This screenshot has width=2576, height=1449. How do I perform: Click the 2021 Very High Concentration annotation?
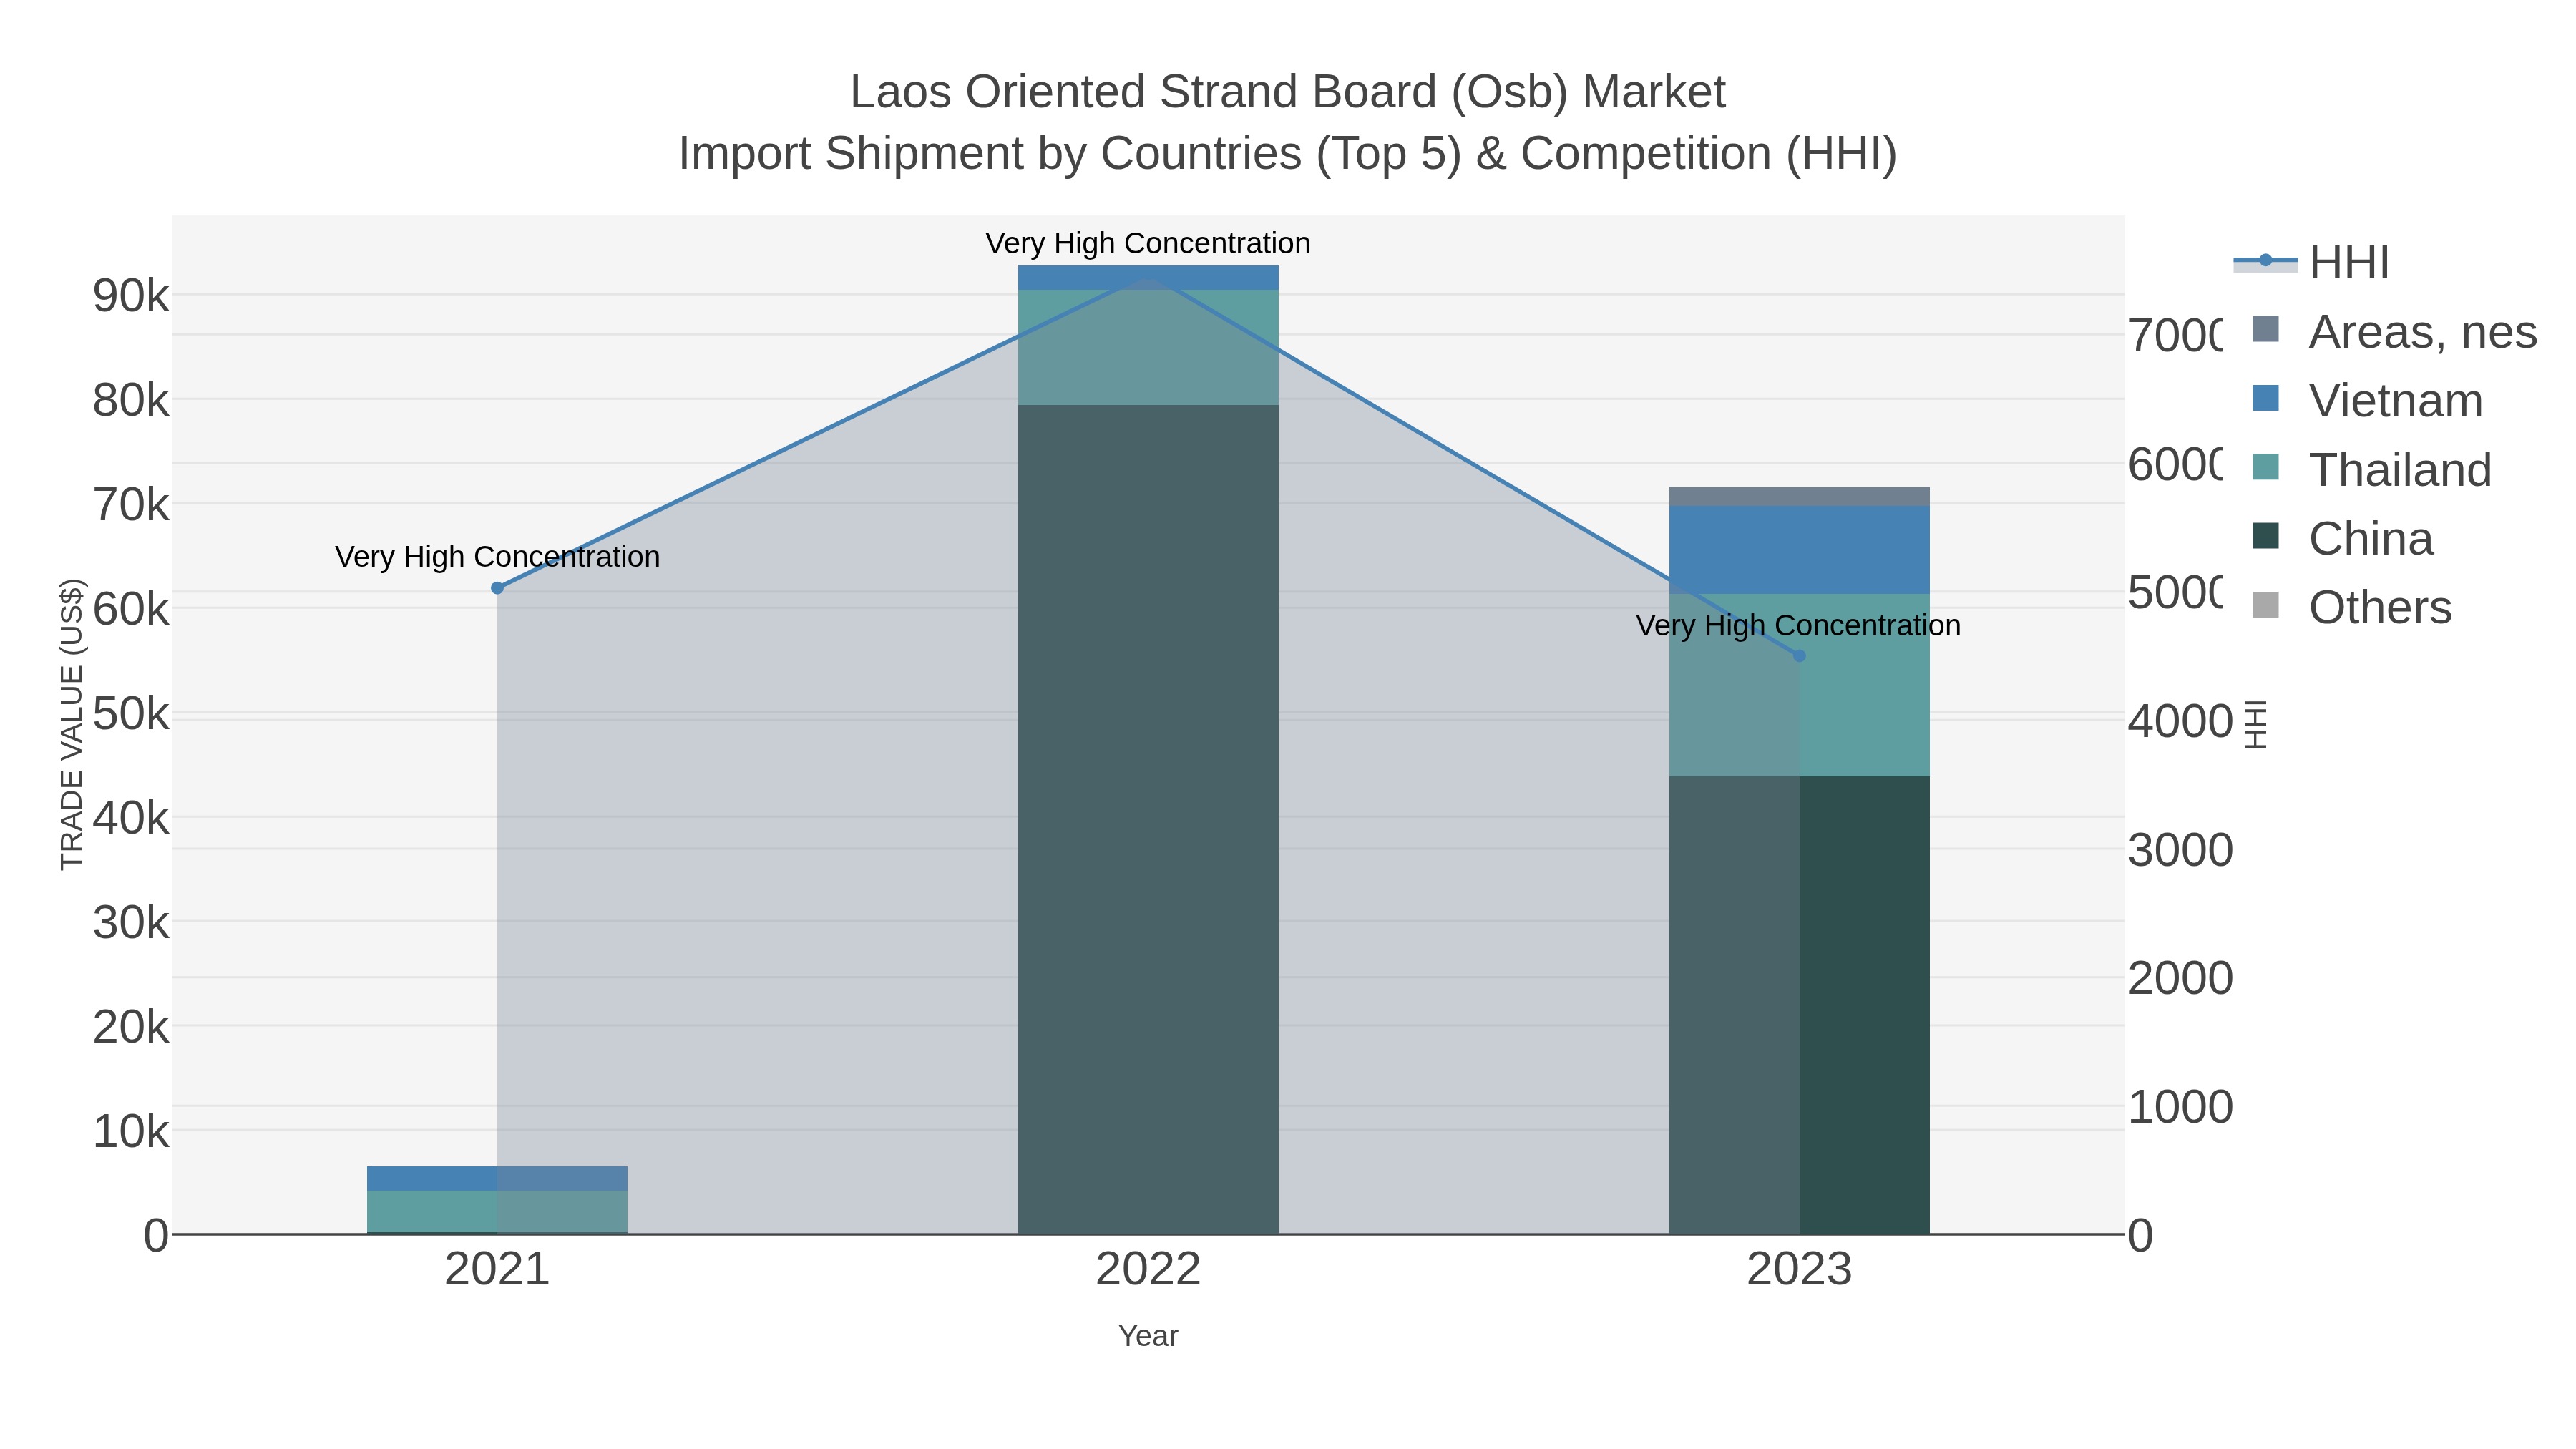[x=497, y=556]
